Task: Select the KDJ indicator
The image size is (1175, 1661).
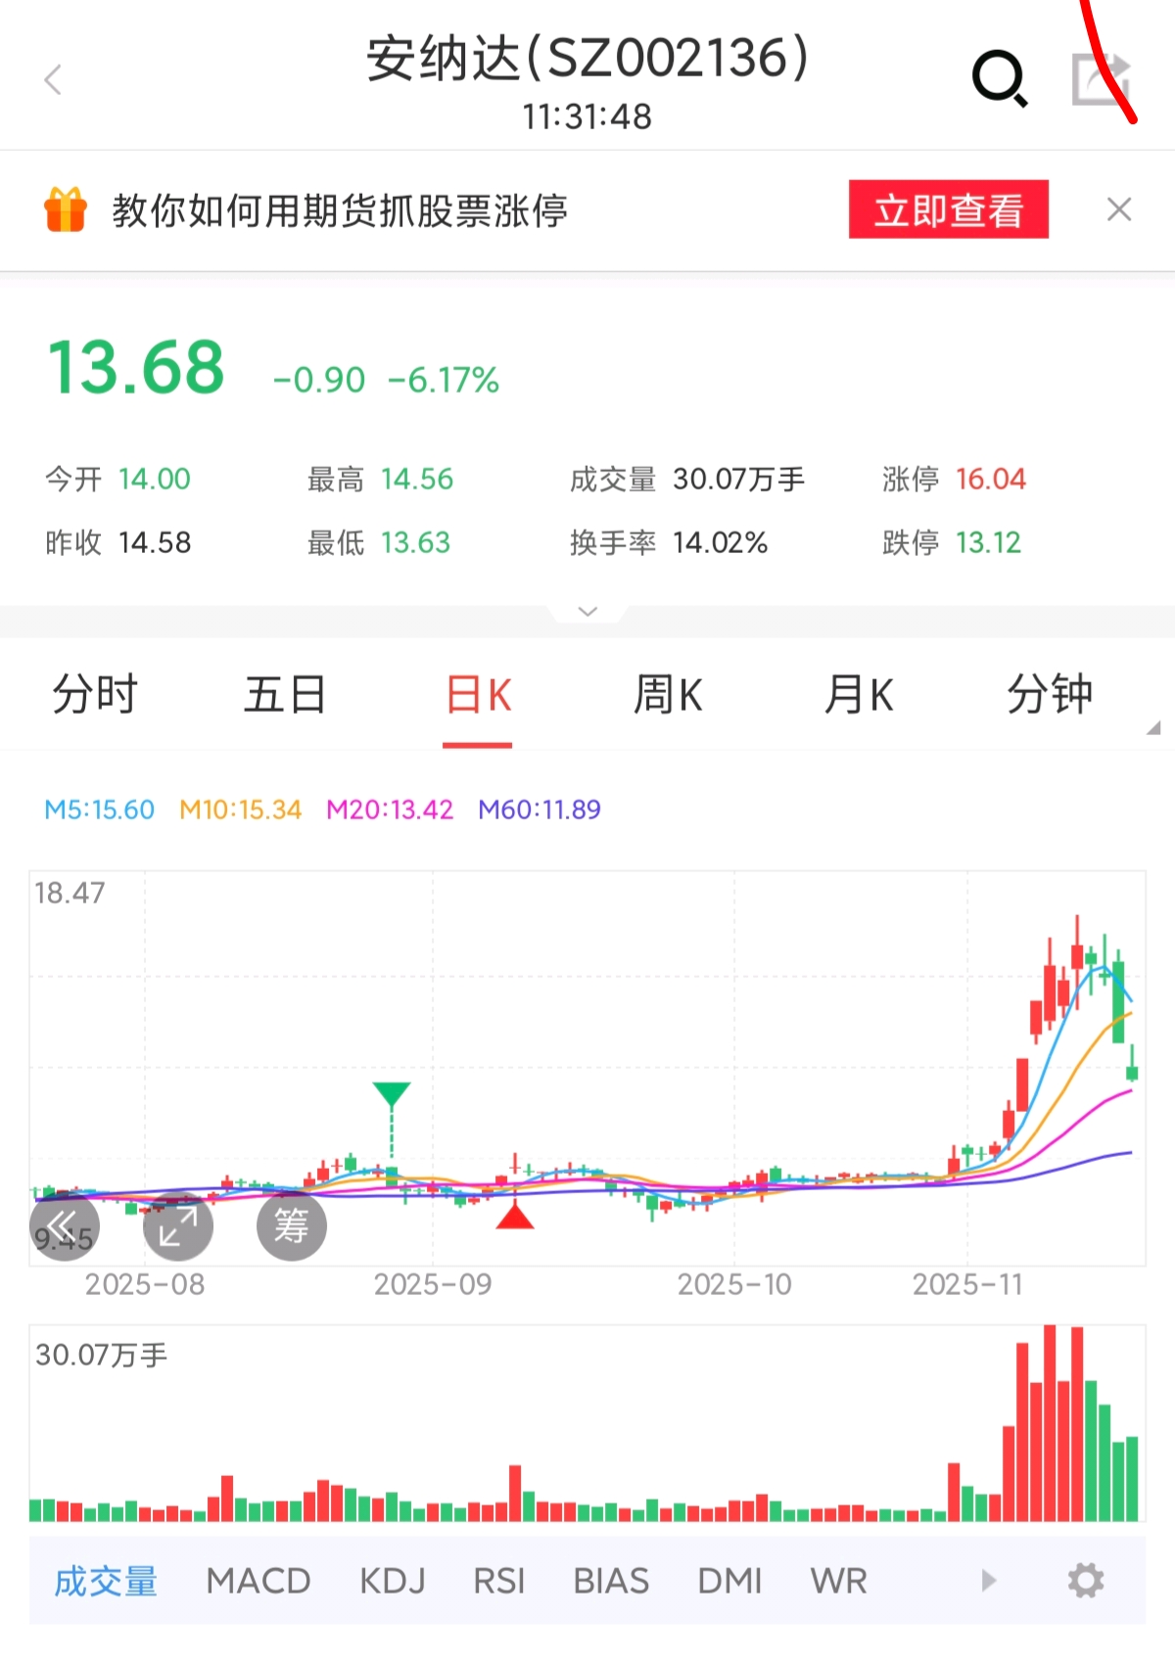Action: [393, 1581]
